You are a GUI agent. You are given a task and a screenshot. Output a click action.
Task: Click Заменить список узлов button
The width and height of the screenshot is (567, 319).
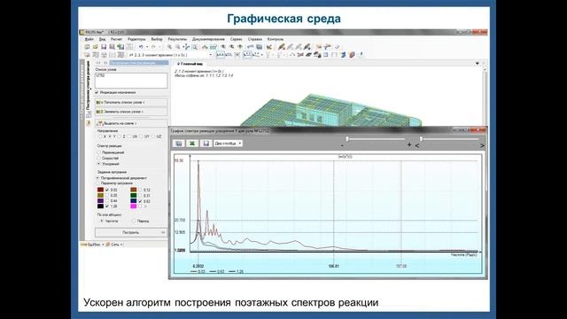pos(131,112)
